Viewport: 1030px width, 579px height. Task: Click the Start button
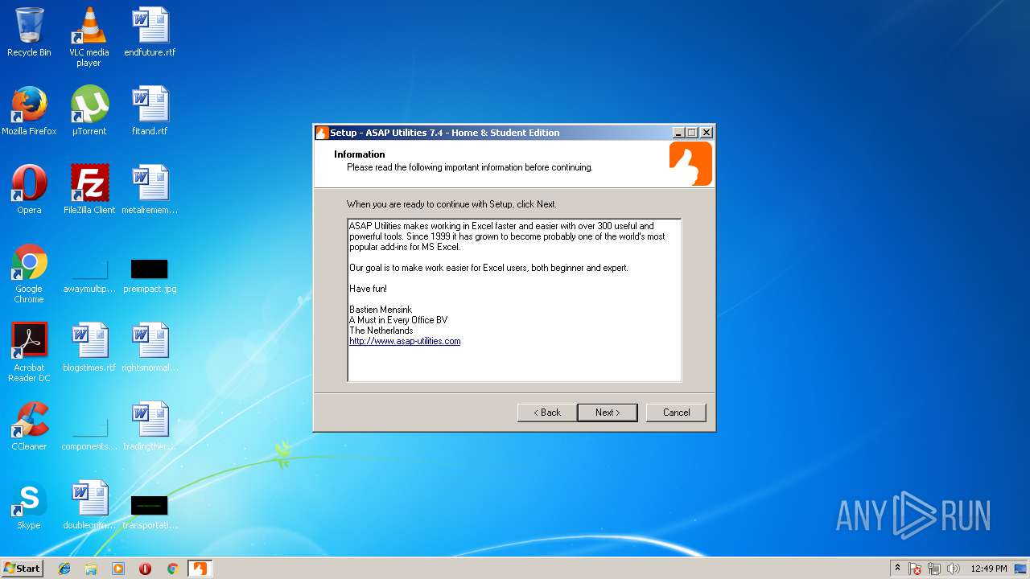(22, 569)
